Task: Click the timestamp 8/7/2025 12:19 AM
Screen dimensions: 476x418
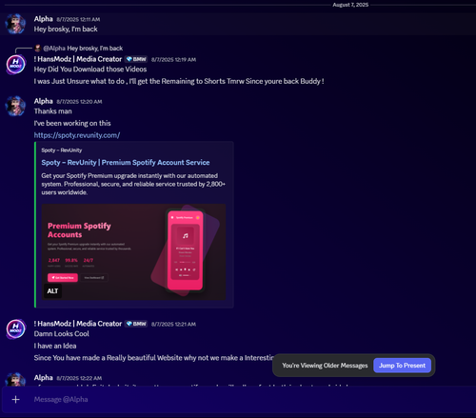Action: click(173, 60)
